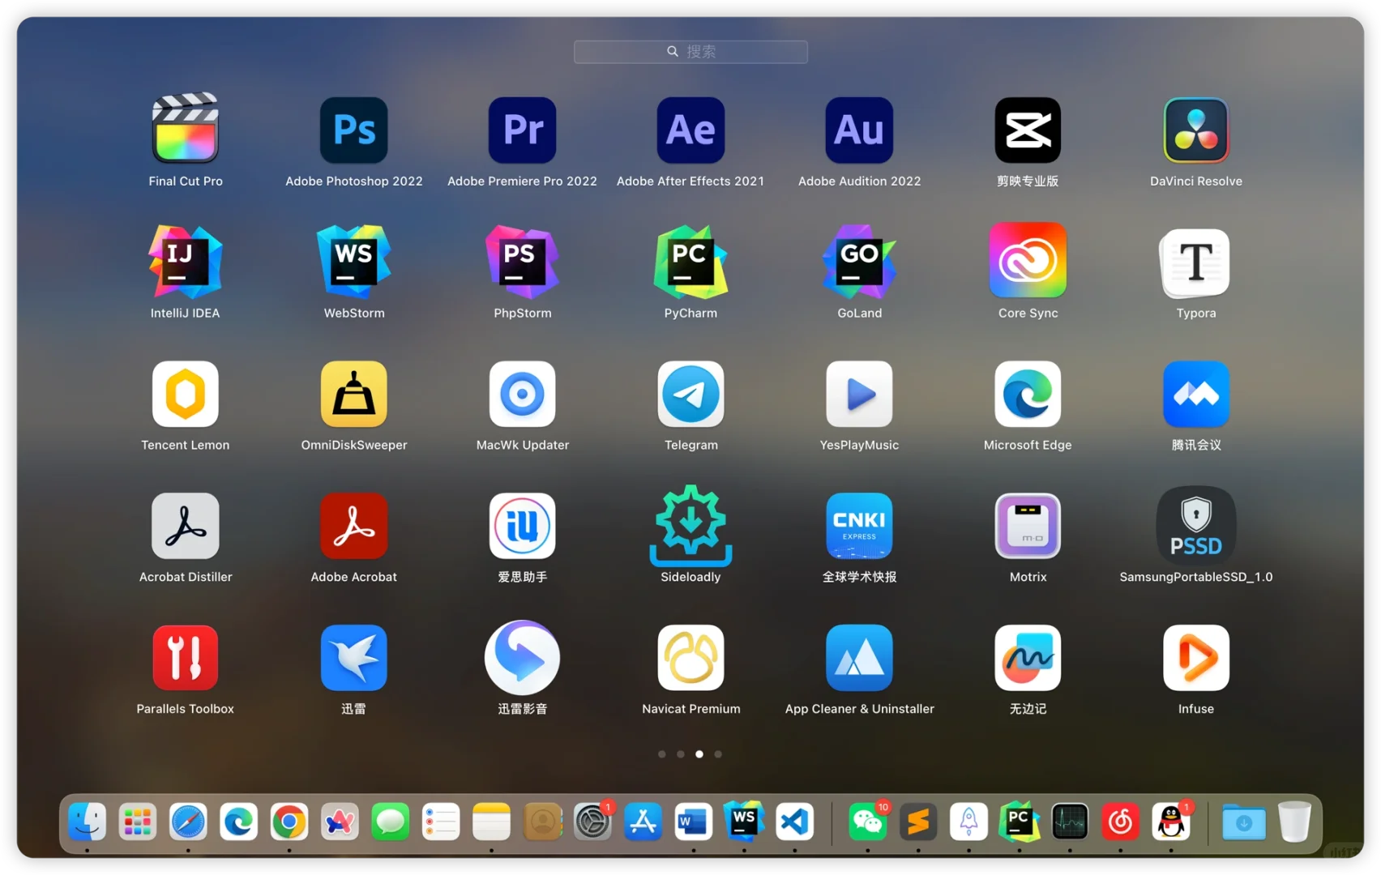1381x875 pixels.
Task: Launch Microsoft Word from the Dock
Action: 694,822
